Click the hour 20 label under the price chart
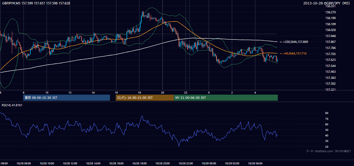This screenshot has height=166, width=354. click(163, 92)
